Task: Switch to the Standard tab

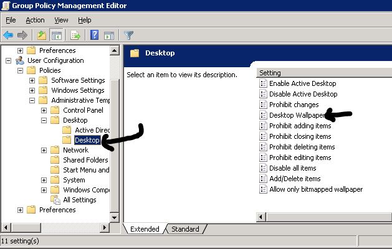Action: tap(185, 229)
